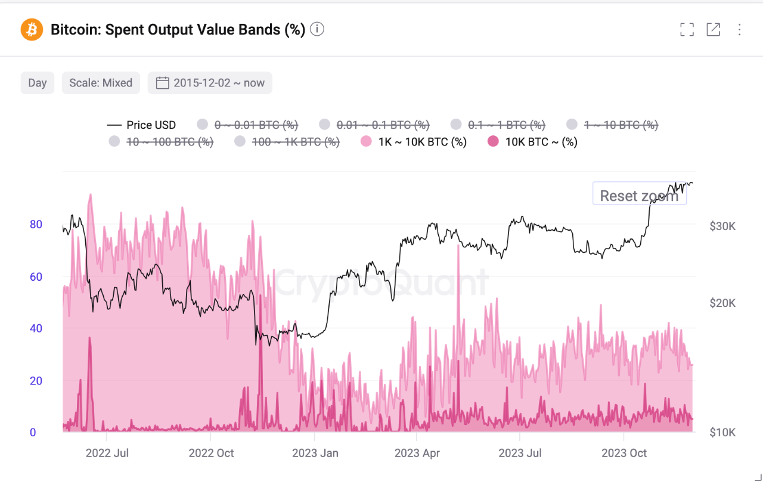Click the calendar icon in date range

tap(163, 83)
